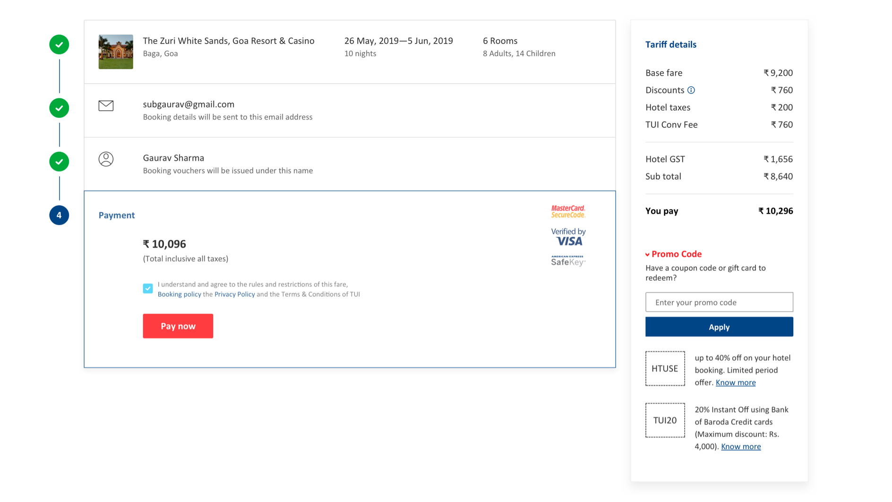892x502 pixels.
Task: Open Know more for HTUSE offer
Action: tap(735, 382)
